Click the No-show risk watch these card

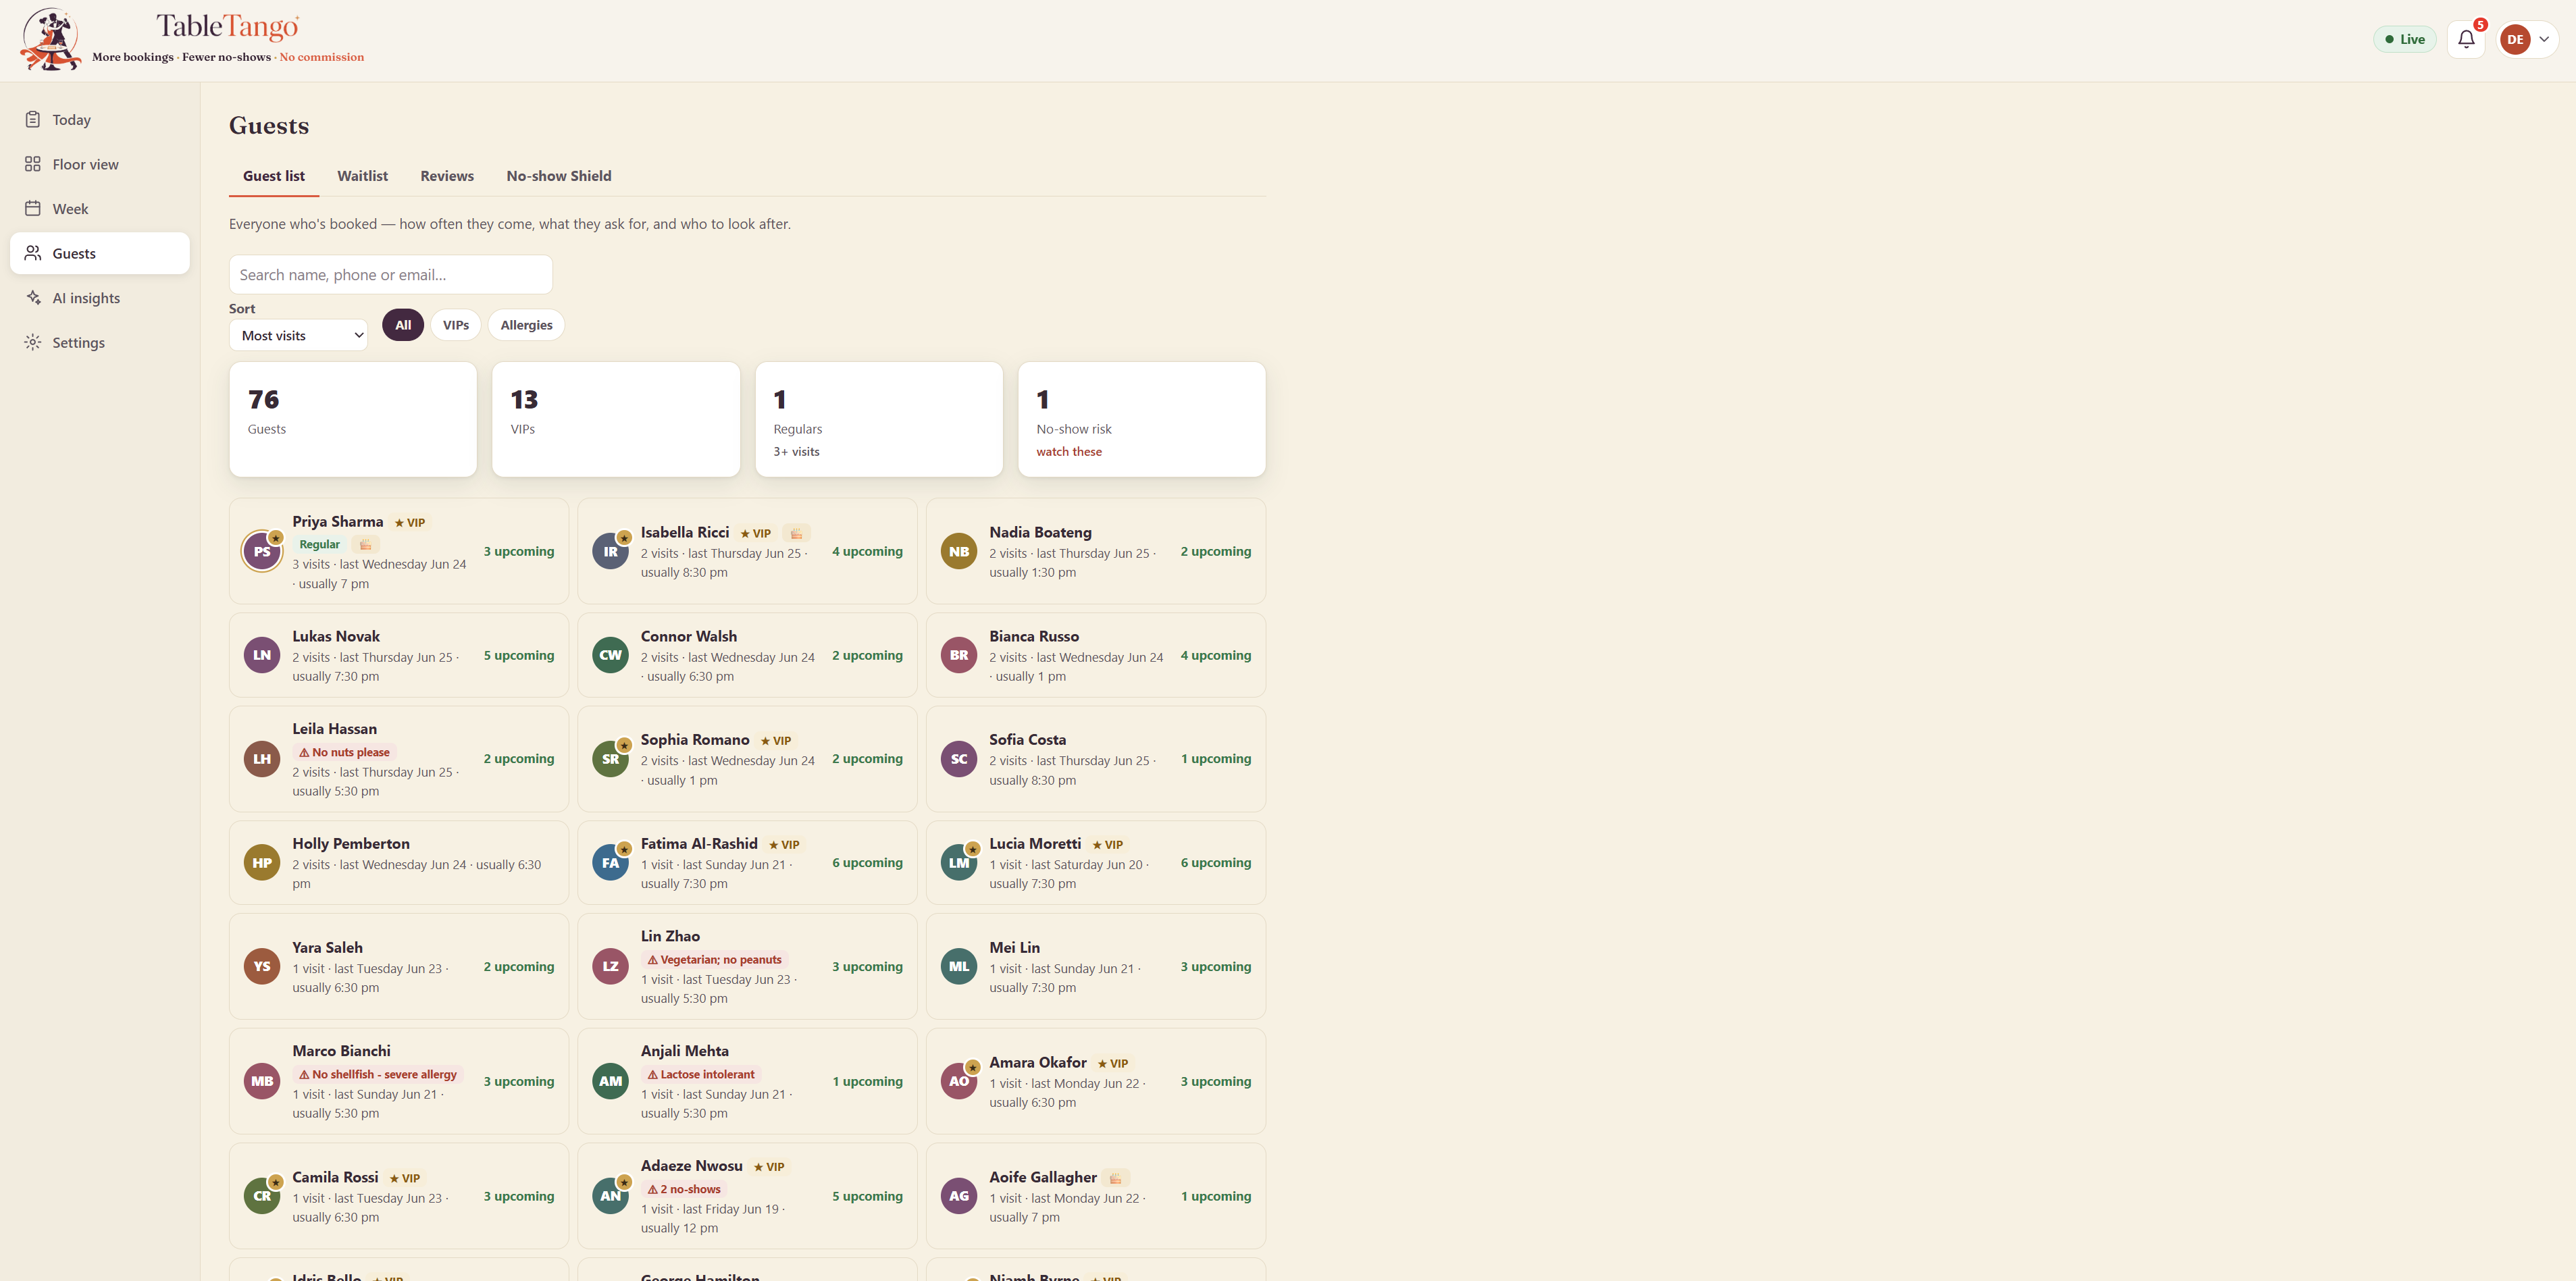click(x=1142, y=419)
